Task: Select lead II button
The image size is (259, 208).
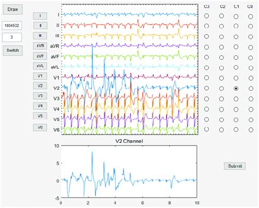Action: point(40,26)
